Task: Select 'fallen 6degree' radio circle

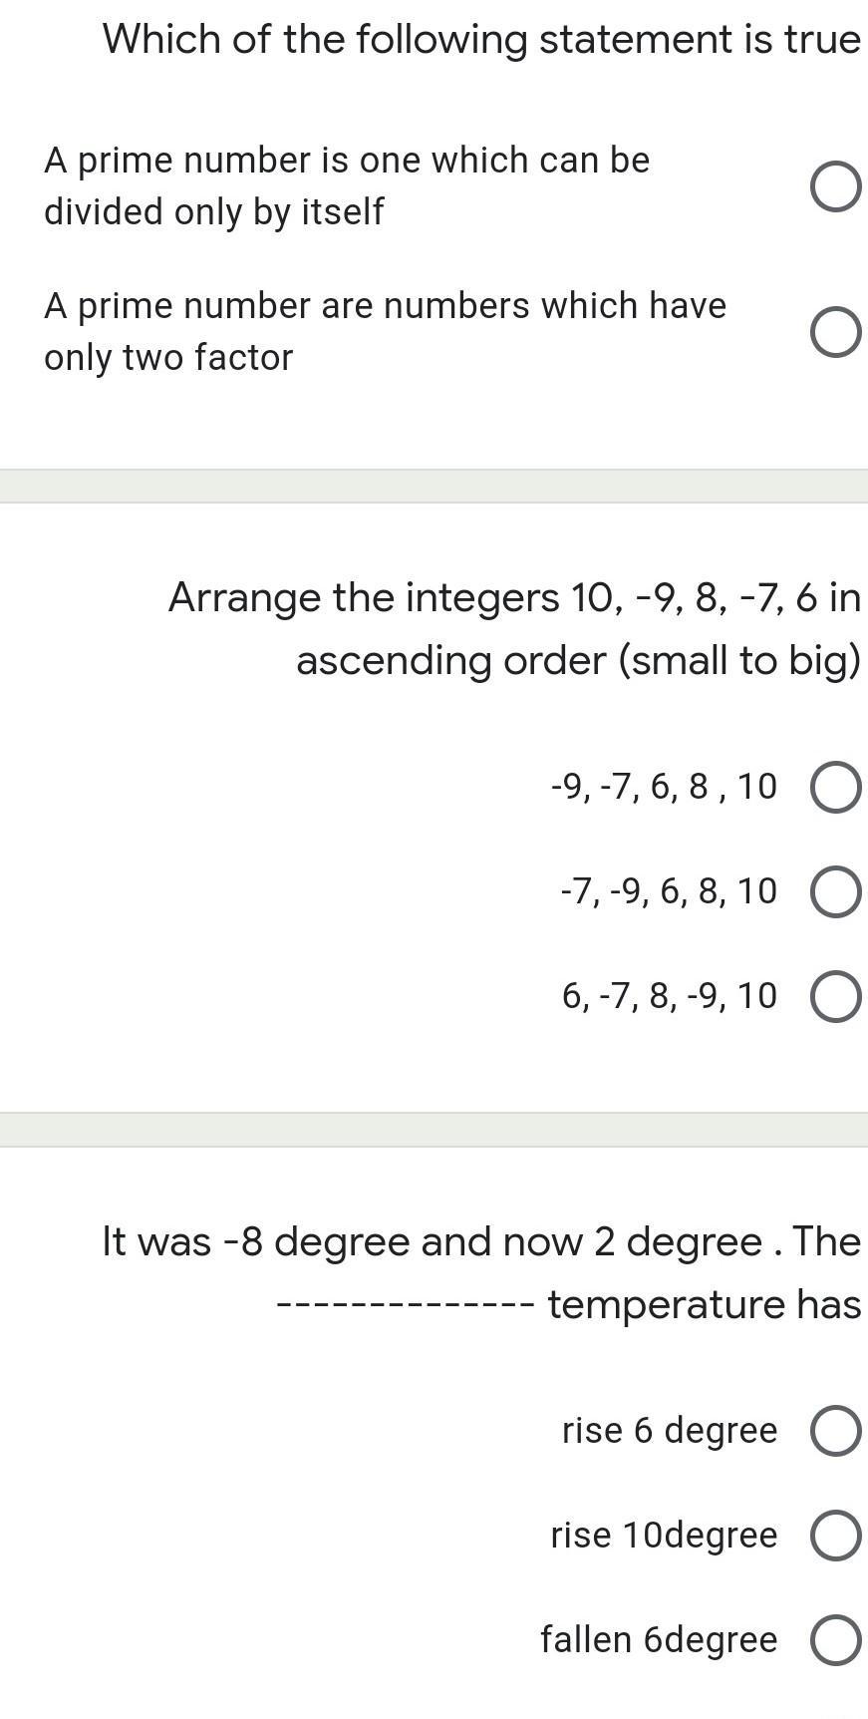Action: coord(836,1640)
